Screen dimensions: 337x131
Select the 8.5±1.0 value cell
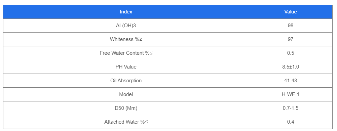click(x=291, y=67)
